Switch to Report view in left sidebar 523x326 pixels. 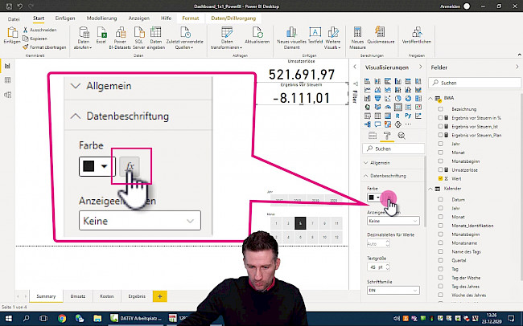7,66
